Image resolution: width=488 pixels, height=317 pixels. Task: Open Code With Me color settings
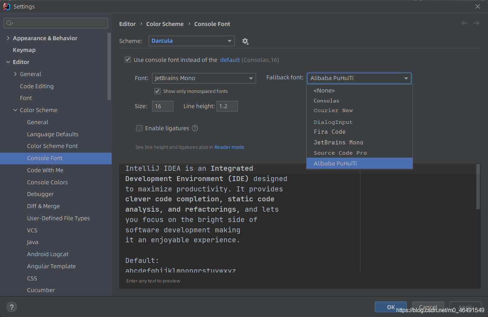coord(45,170)
